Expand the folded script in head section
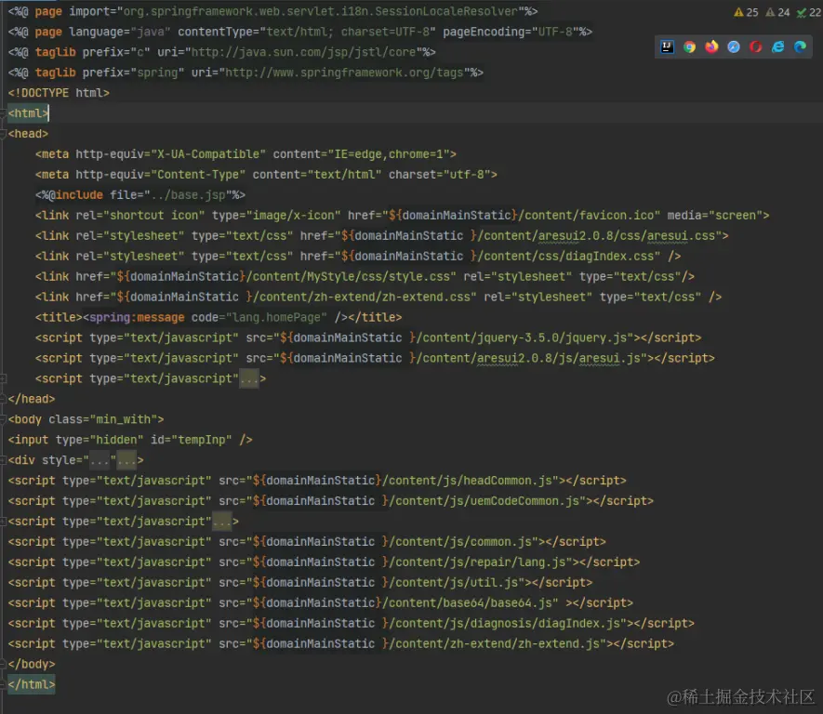Image resolution: width=823 pixels, height=714 pixels. 3,378
